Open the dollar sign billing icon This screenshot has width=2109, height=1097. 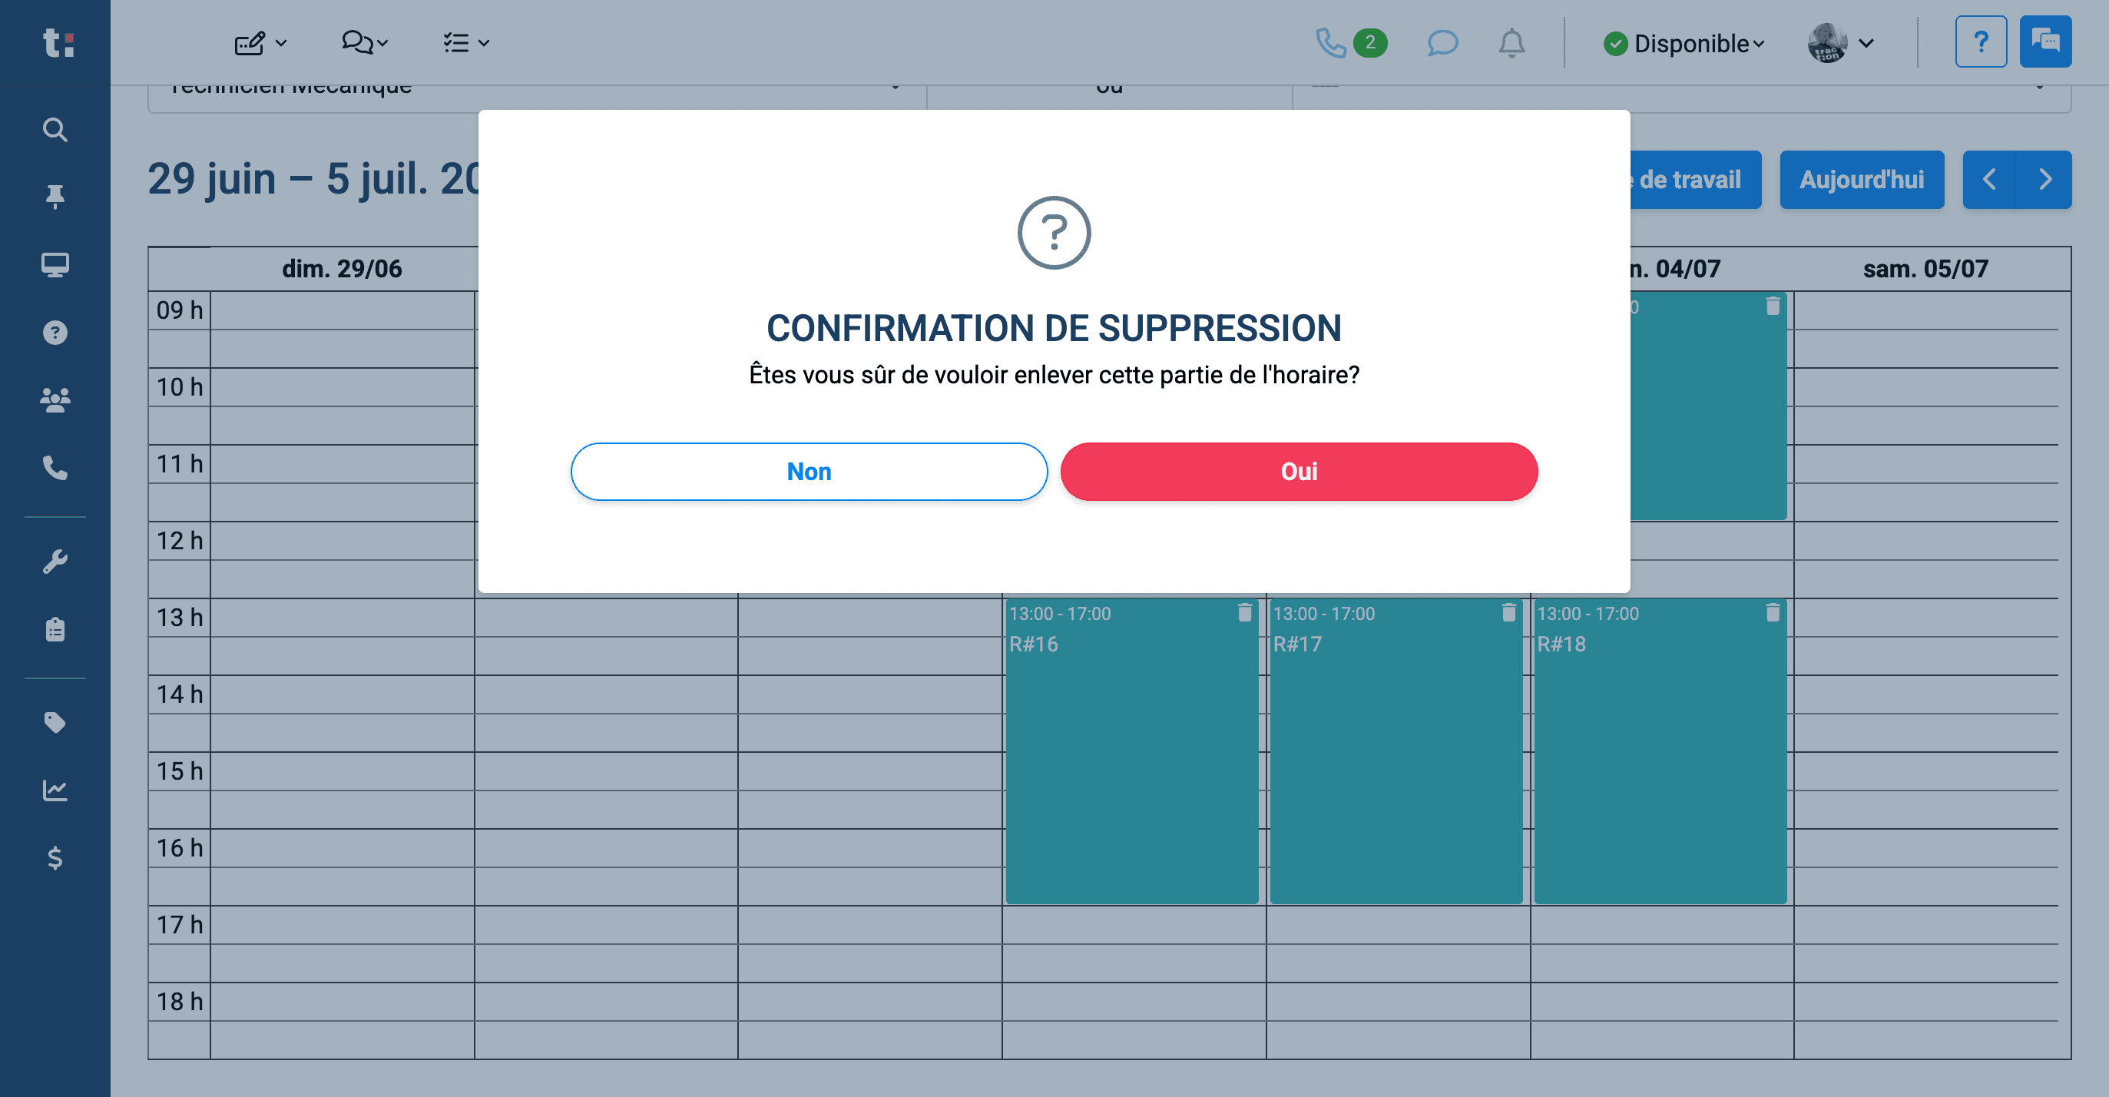[55, 857]
